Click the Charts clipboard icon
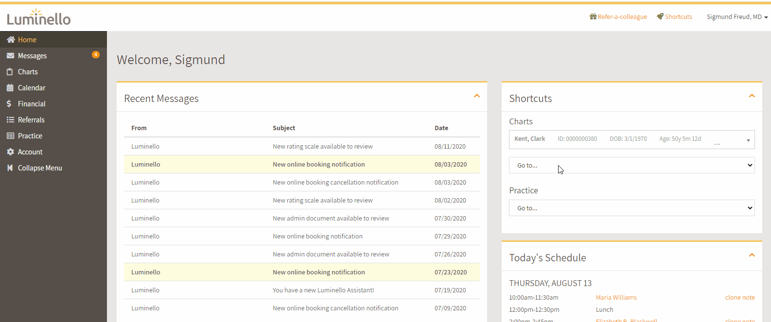This screenshot has height=322, width=771. pyautogui.click(x=10, y=72)
